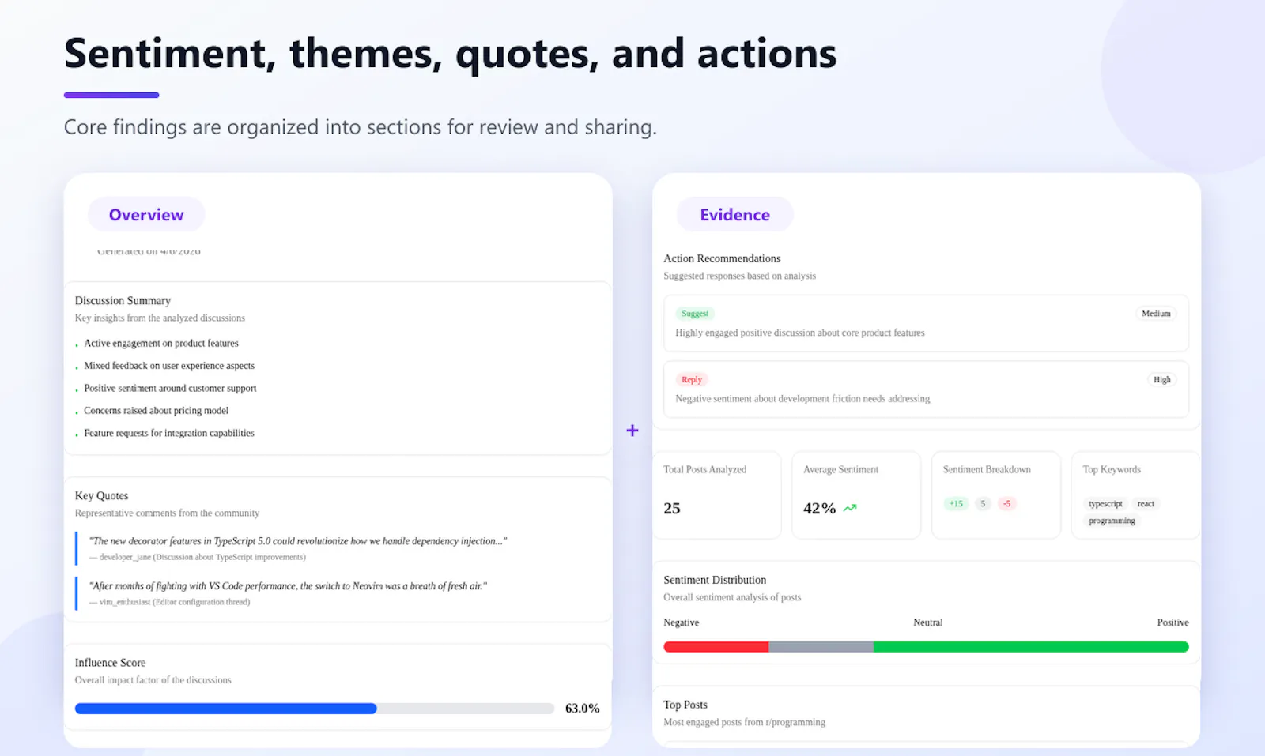Click the total posts value 25

672,508
